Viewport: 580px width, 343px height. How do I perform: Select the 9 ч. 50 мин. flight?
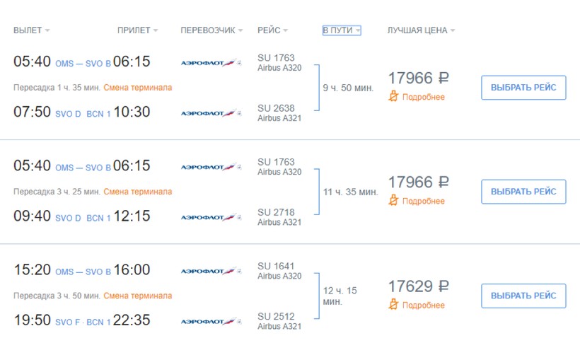[x=523, y=88]
